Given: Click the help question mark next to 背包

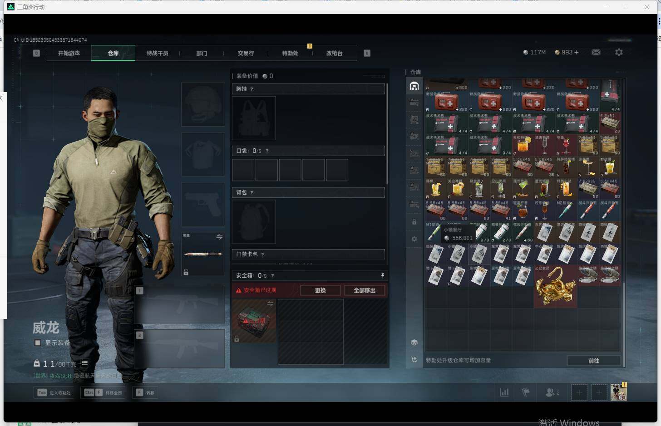Looking at the screenshot, I should pos(252,192).
